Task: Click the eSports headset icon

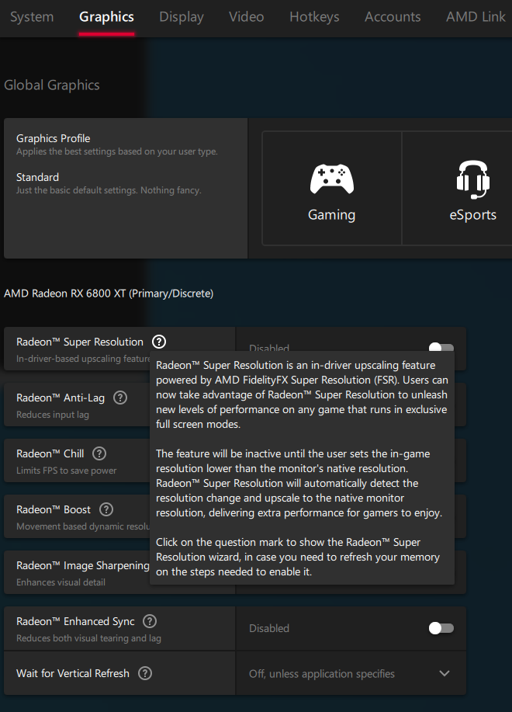Action: 473,179
